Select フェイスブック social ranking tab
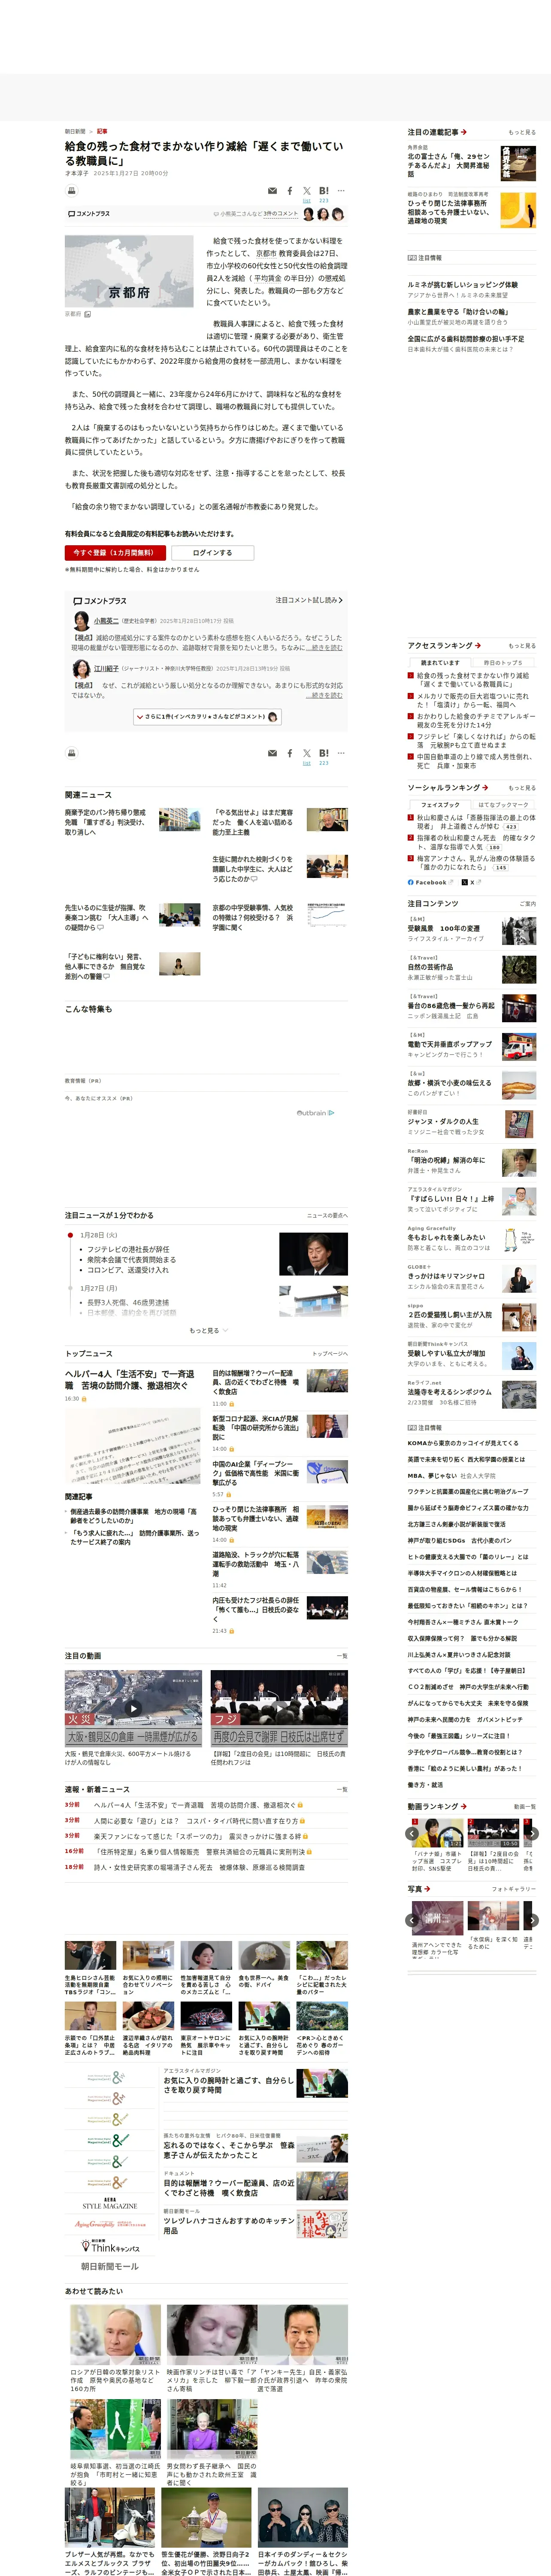Viewport: 551px width, 2576px height. coord(440,804)
